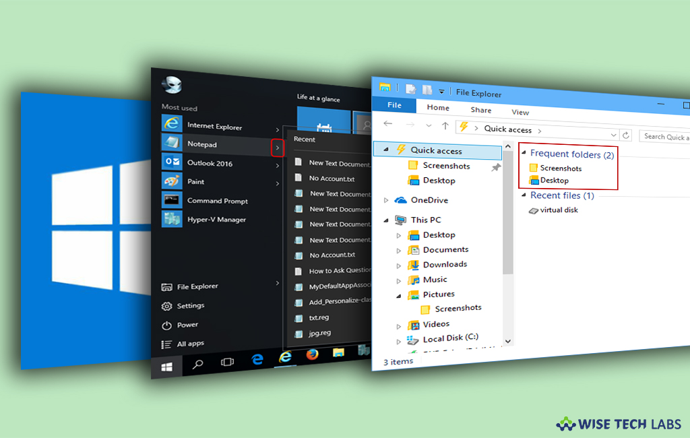The width and height of the screenshot is (690, 438).
Task: Click the Windows Start button on taskbar
Action: click(167, 367)
